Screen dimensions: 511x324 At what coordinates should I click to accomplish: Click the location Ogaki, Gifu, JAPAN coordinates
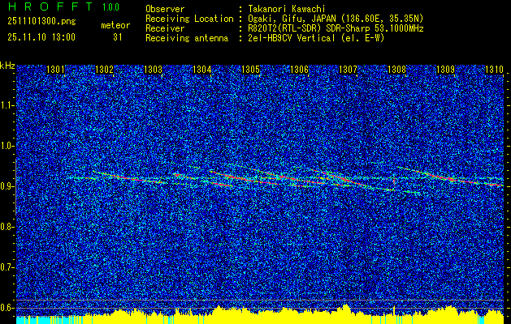click(336, 19)
